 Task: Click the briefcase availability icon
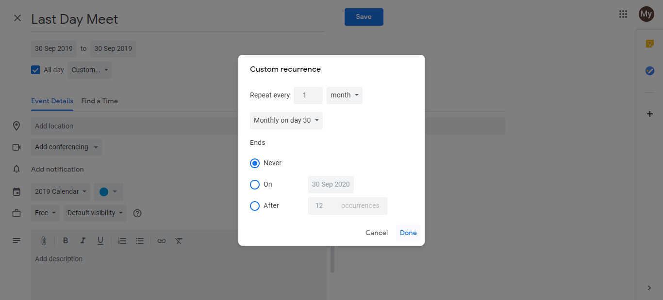click(17, 213)
